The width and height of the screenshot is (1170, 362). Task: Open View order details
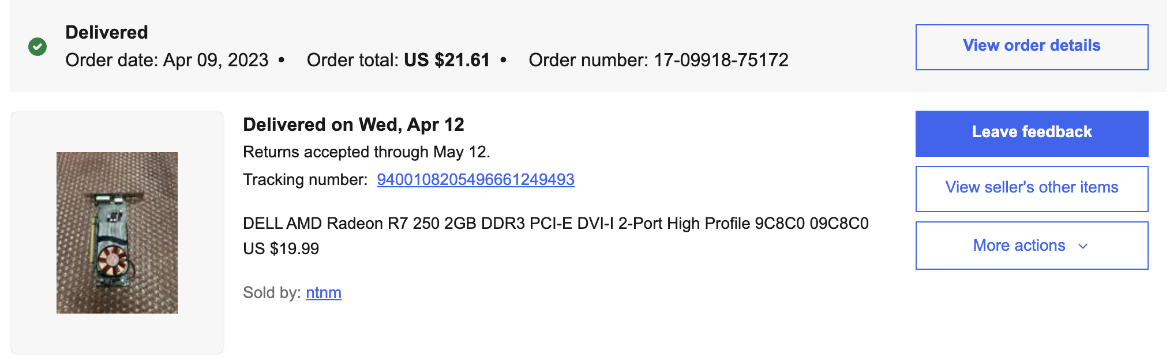pyautogui.click(x=1031, y=47)
